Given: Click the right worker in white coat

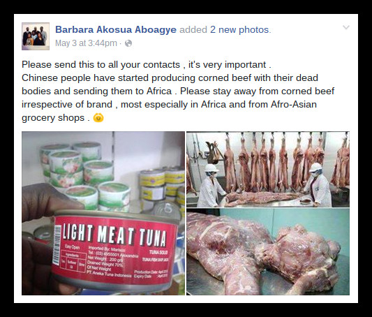Looking at the screenshot, I should pos(318,184).
